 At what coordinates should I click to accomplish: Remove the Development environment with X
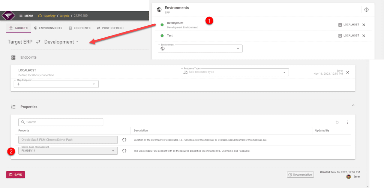point(364,25)
